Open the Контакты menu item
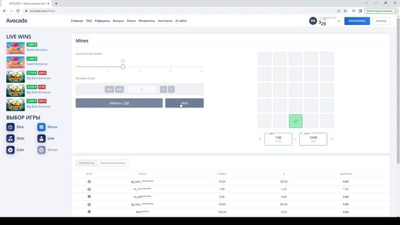Image resolution: width=400 pixels, height=225 pixels. coord(165,21)
